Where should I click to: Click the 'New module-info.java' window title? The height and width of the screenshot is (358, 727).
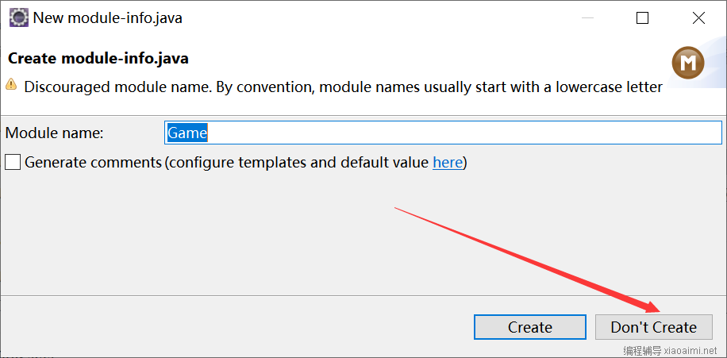108,18
